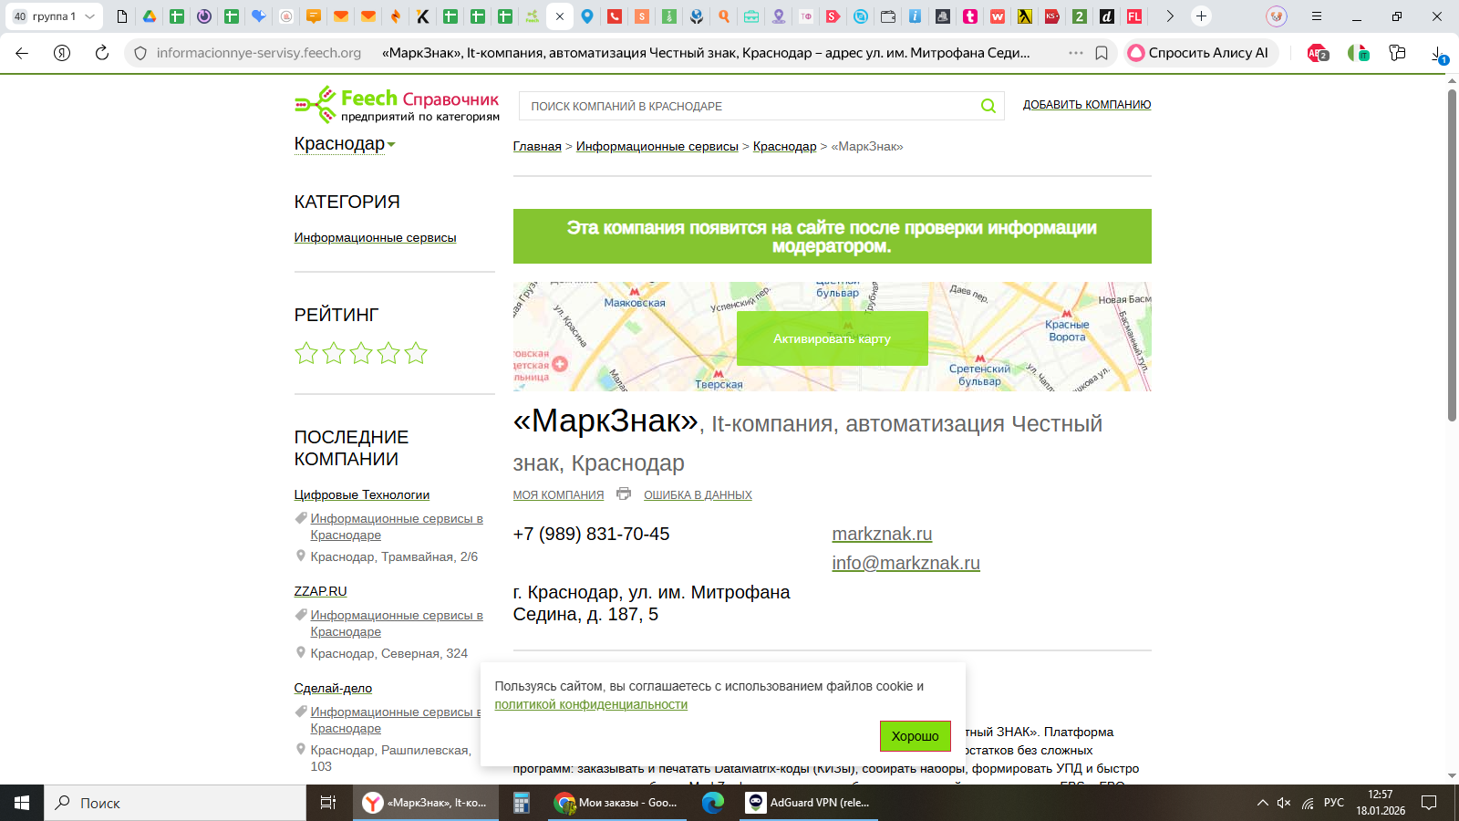The image size is (1459, 821).
Task: Open Task View in taskbar
Action: tap(328, 803)
